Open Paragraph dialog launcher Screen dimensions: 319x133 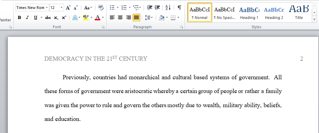[182, 27]
